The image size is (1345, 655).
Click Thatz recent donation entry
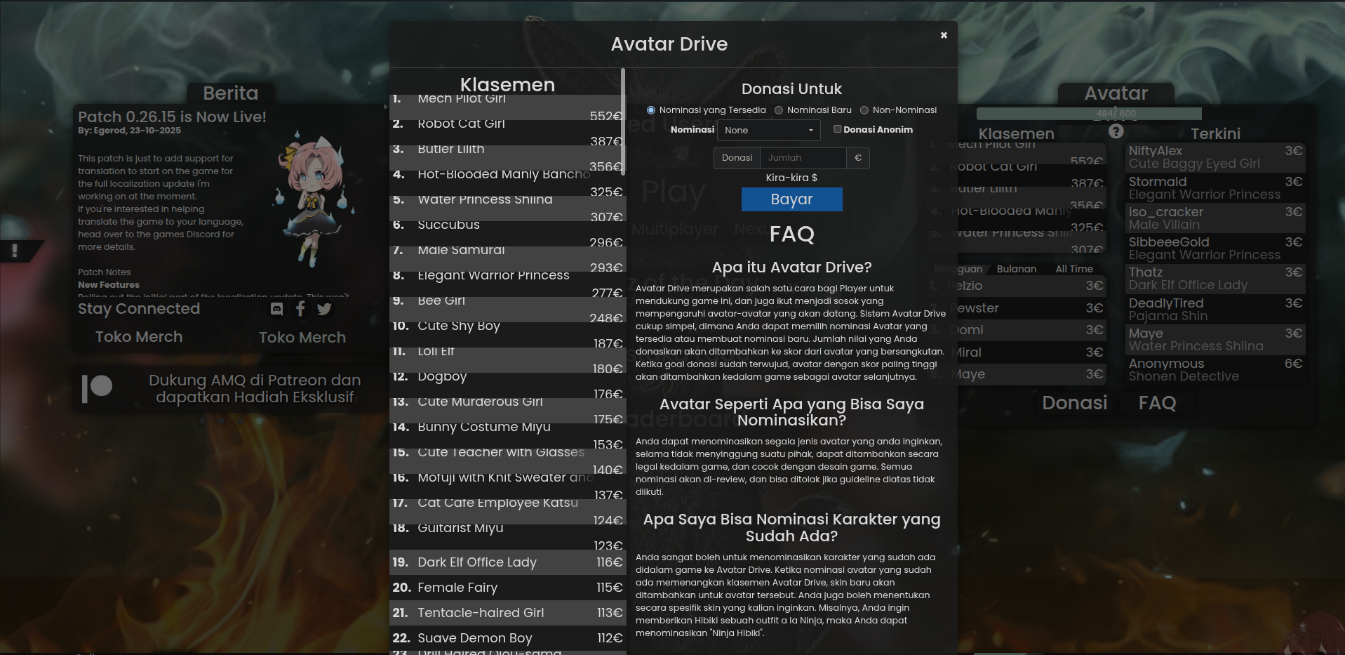tap(1215, 279)
